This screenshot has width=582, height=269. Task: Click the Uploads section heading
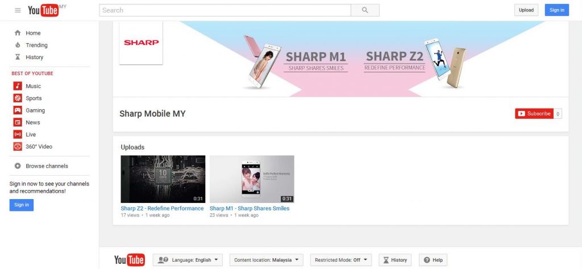[132, 147]
